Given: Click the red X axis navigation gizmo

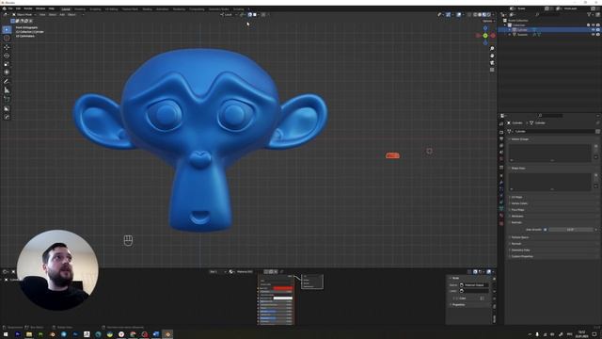Looking at the screenshot, I should click(x=493, y=36).
